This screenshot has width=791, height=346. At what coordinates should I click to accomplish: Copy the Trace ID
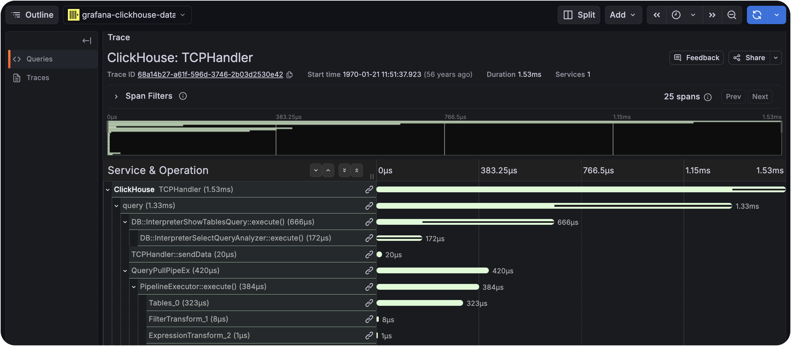(289, 75)
